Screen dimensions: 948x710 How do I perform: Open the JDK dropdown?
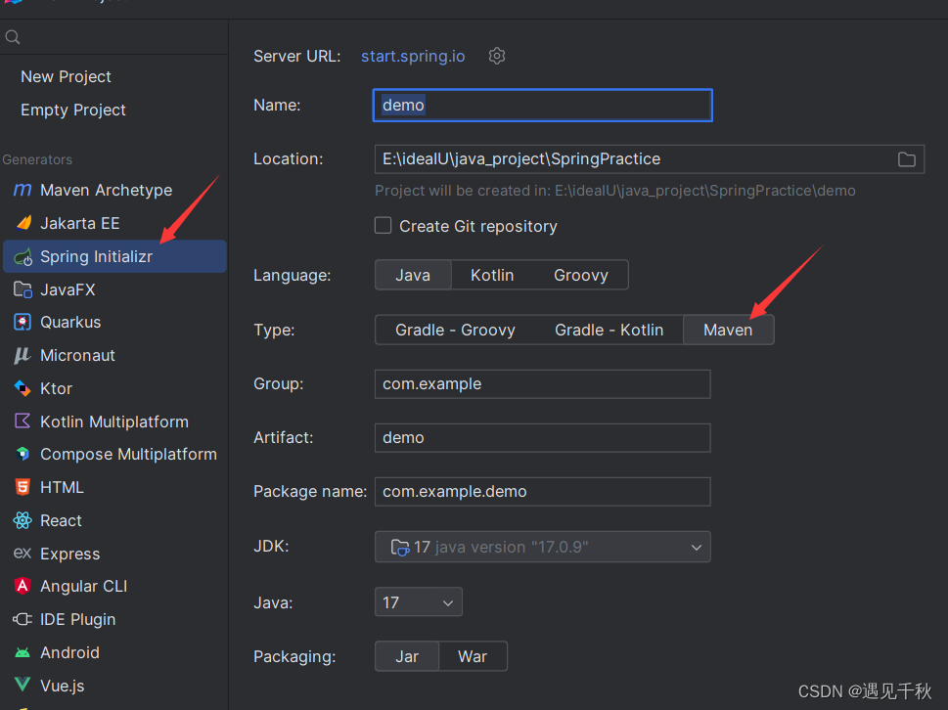pyautogui.click(x=542, y=547)
